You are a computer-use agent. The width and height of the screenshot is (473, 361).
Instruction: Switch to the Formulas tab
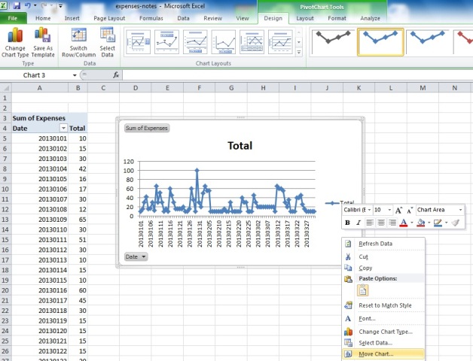151,18
